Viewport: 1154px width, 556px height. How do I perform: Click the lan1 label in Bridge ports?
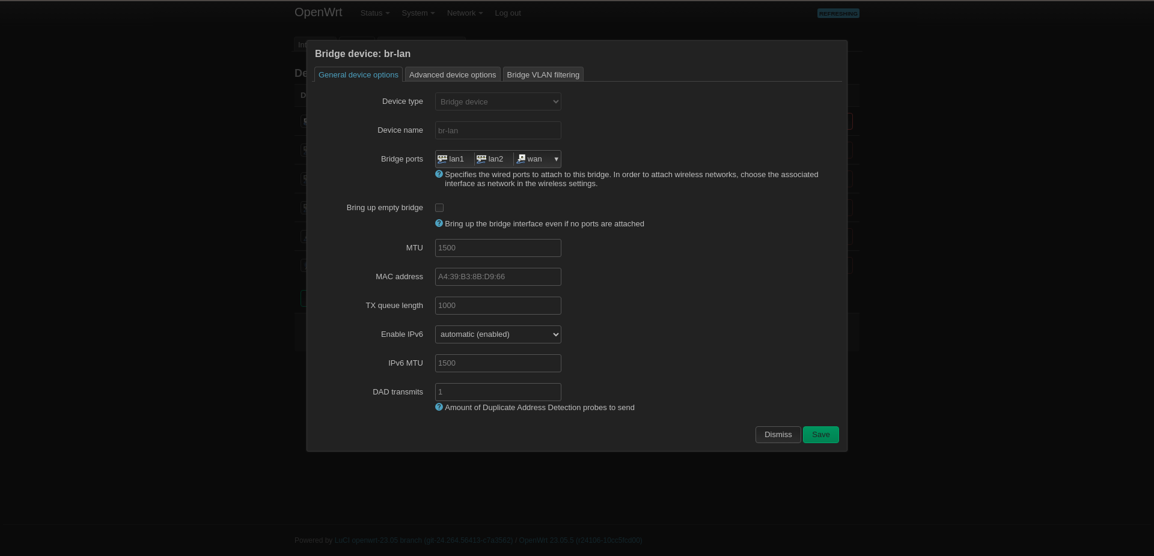pos(456,159)
